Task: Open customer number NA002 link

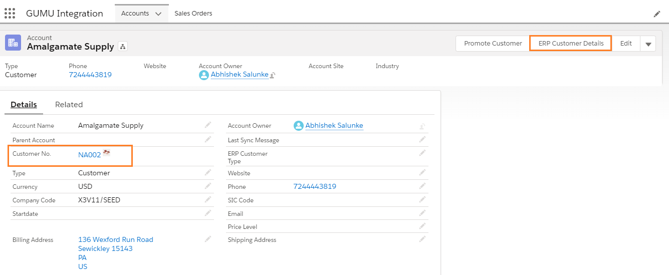Action: pyautogui.click(x=90, y=155)
